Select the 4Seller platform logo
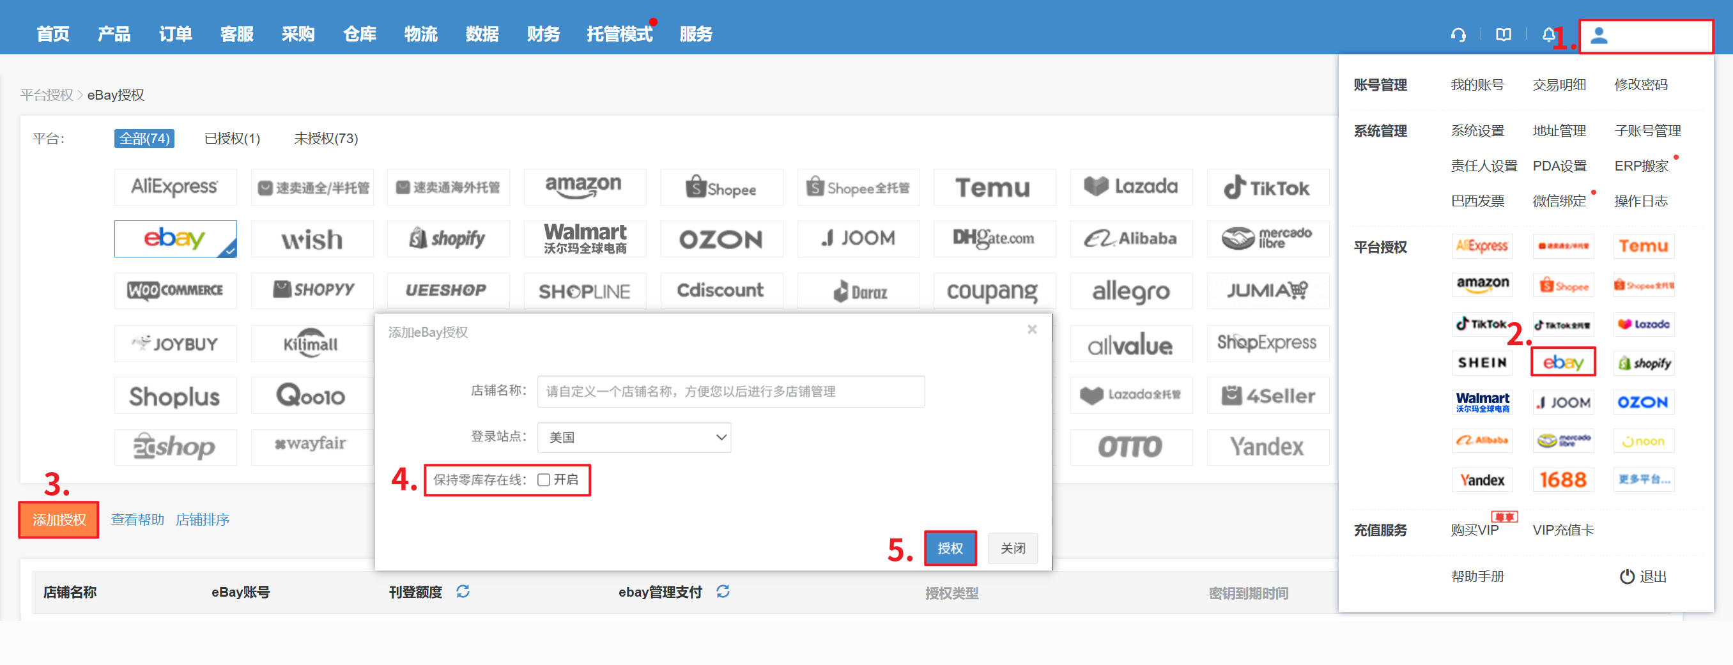Image resolution: width=1733 pixels, height=665 pixels. (x=1267, y=395)
